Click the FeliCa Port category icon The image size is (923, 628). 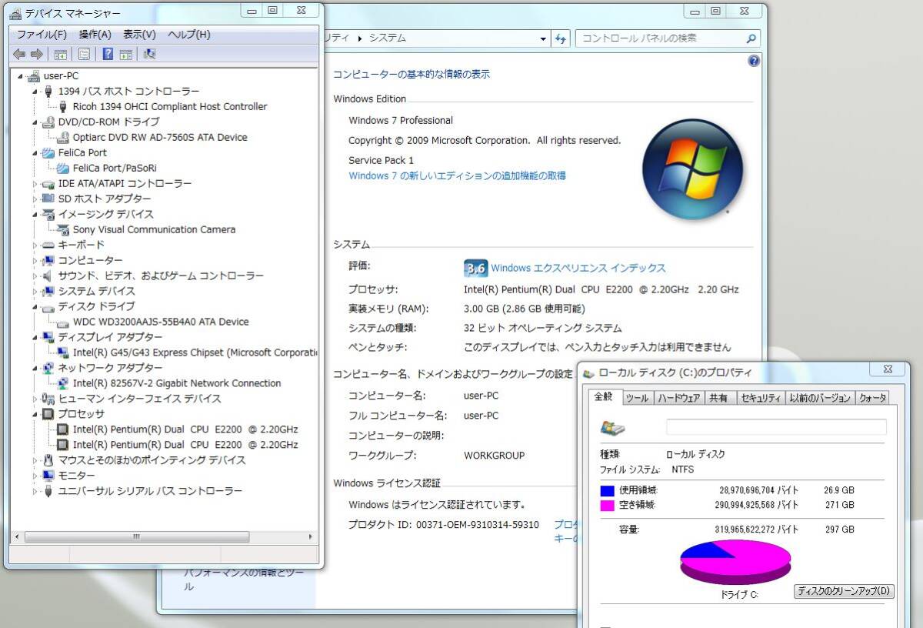point(48,152)
